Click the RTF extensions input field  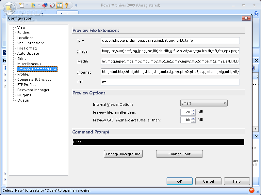tap(170, 82)
